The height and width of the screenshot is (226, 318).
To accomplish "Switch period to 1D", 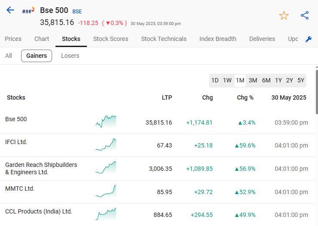I will (215, 80).
